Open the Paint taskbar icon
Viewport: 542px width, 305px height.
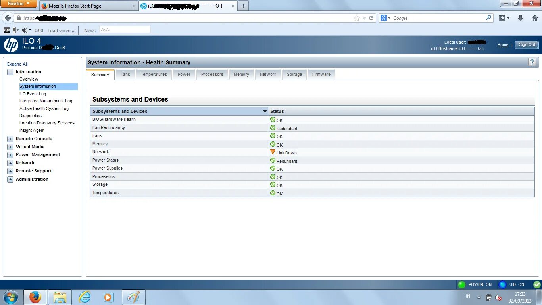(x=134, y=297)
